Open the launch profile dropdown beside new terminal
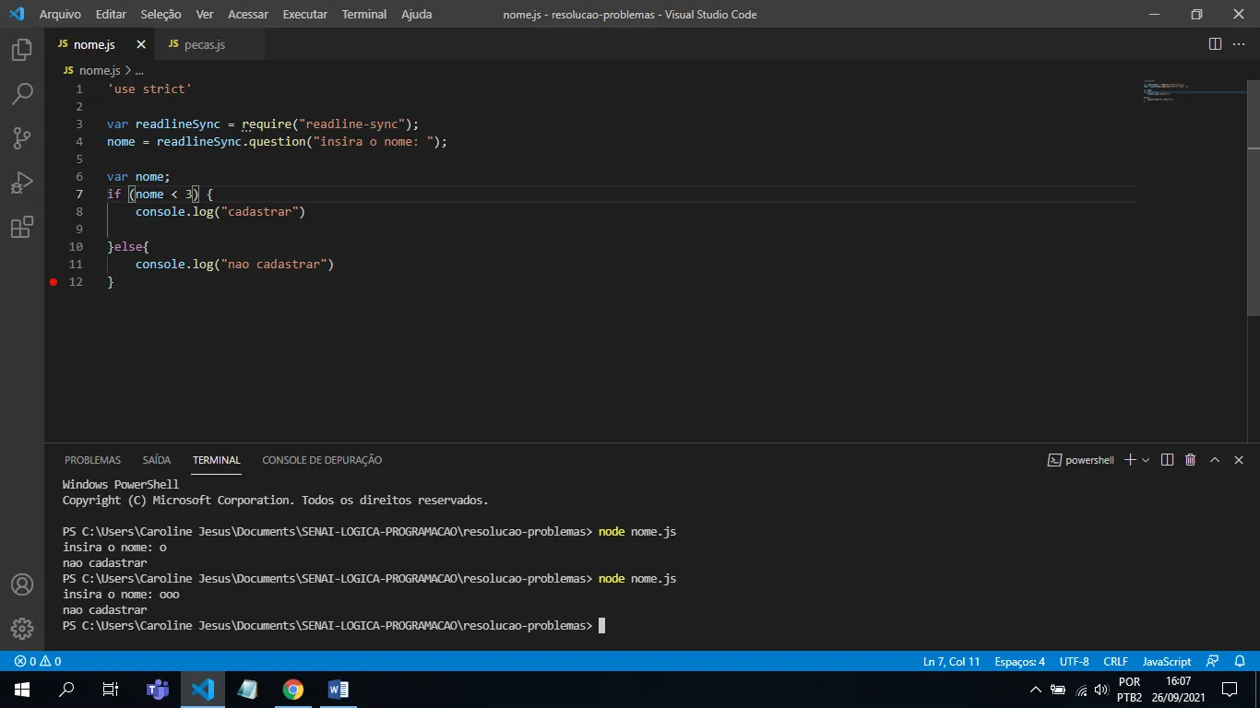 1146,460
